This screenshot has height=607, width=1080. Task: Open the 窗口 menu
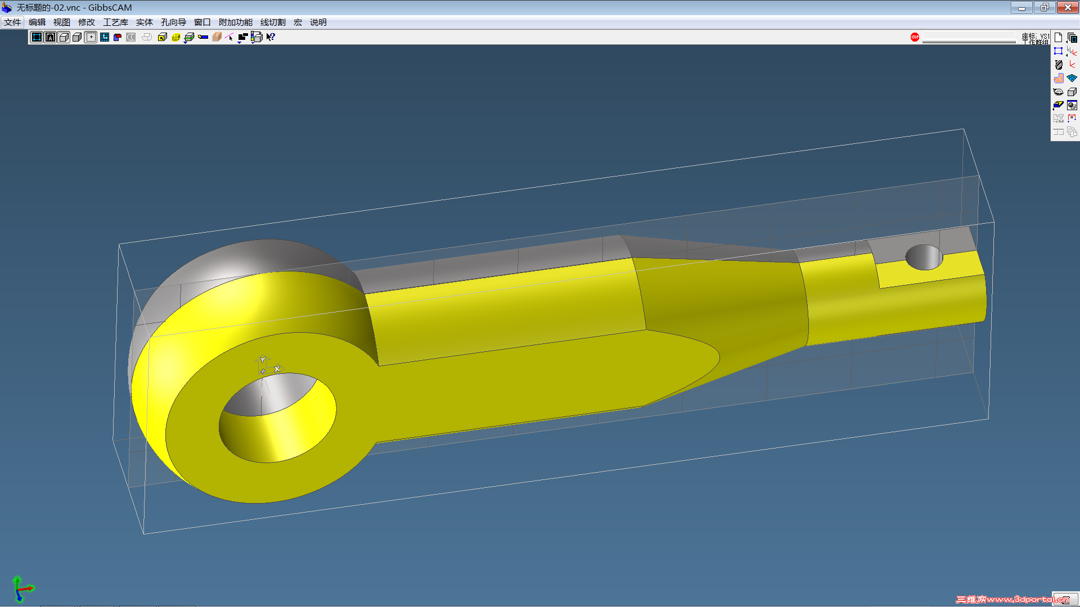point(202,22)
